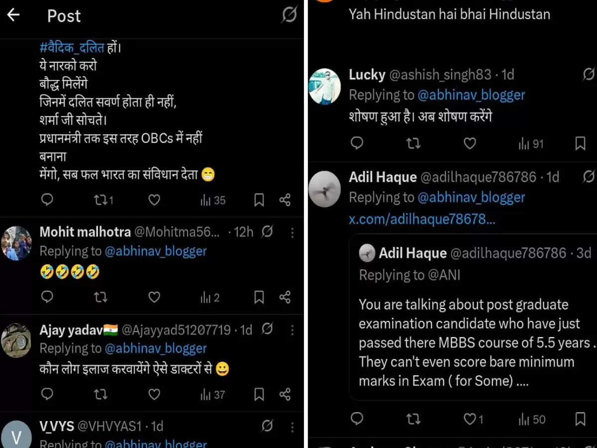This screenshot has height=448, width=597.
Task: Toggle Grok icon on Mohit malhotra's reply
Action: (268, 232)
